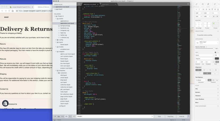This screenshot has height=121, width=220.
Task: Add a new Borders entry
Action: pyautogui.click(x=218, y=92)
